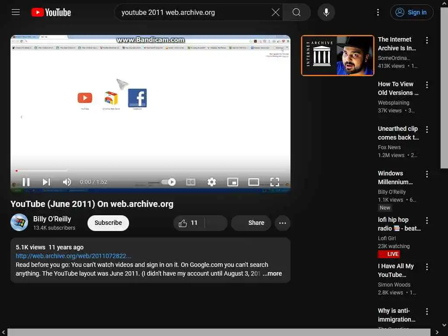
Task: Click the scroll left arrow at bottom
Action: tap(3, 332)
